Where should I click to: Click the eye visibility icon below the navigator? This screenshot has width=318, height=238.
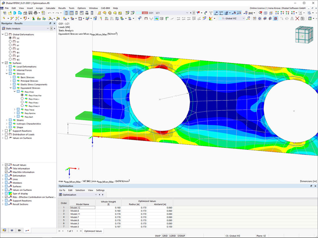12,230
